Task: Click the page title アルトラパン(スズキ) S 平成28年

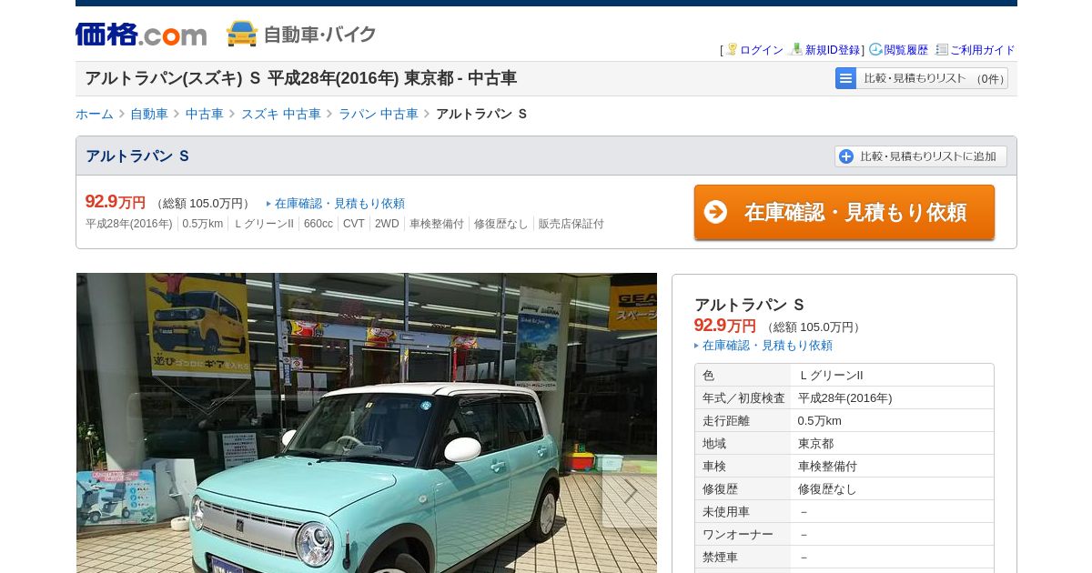Action: point(301,78)
